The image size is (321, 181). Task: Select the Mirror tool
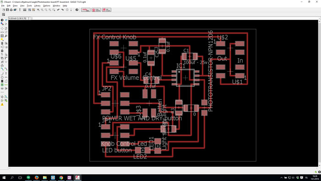click(2, 32)
